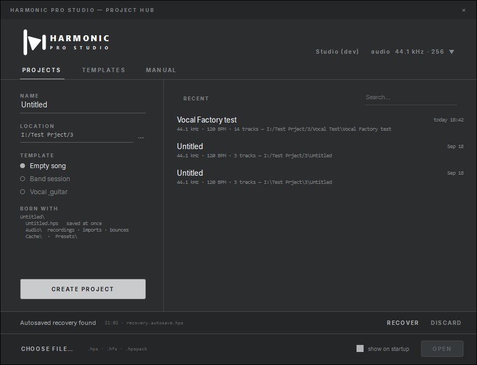Click the Cache\ · Presets\ folder line
The width and height of the screenshot is (477, 365).
pos(52,236)
